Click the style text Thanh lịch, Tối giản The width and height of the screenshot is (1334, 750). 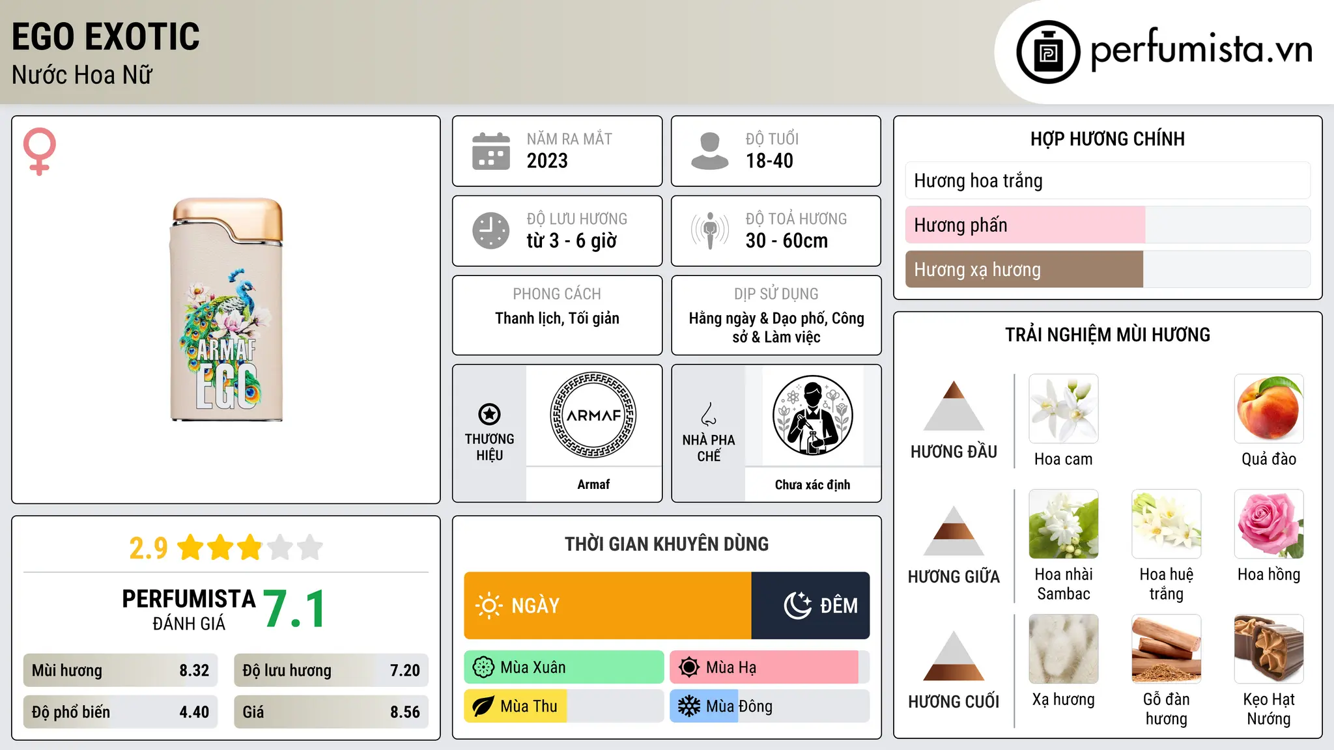(x=557, y=318)
